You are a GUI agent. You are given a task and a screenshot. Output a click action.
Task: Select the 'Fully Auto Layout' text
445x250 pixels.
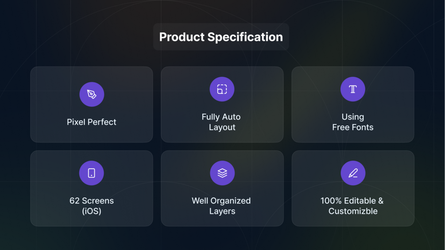tap(221, 122)
